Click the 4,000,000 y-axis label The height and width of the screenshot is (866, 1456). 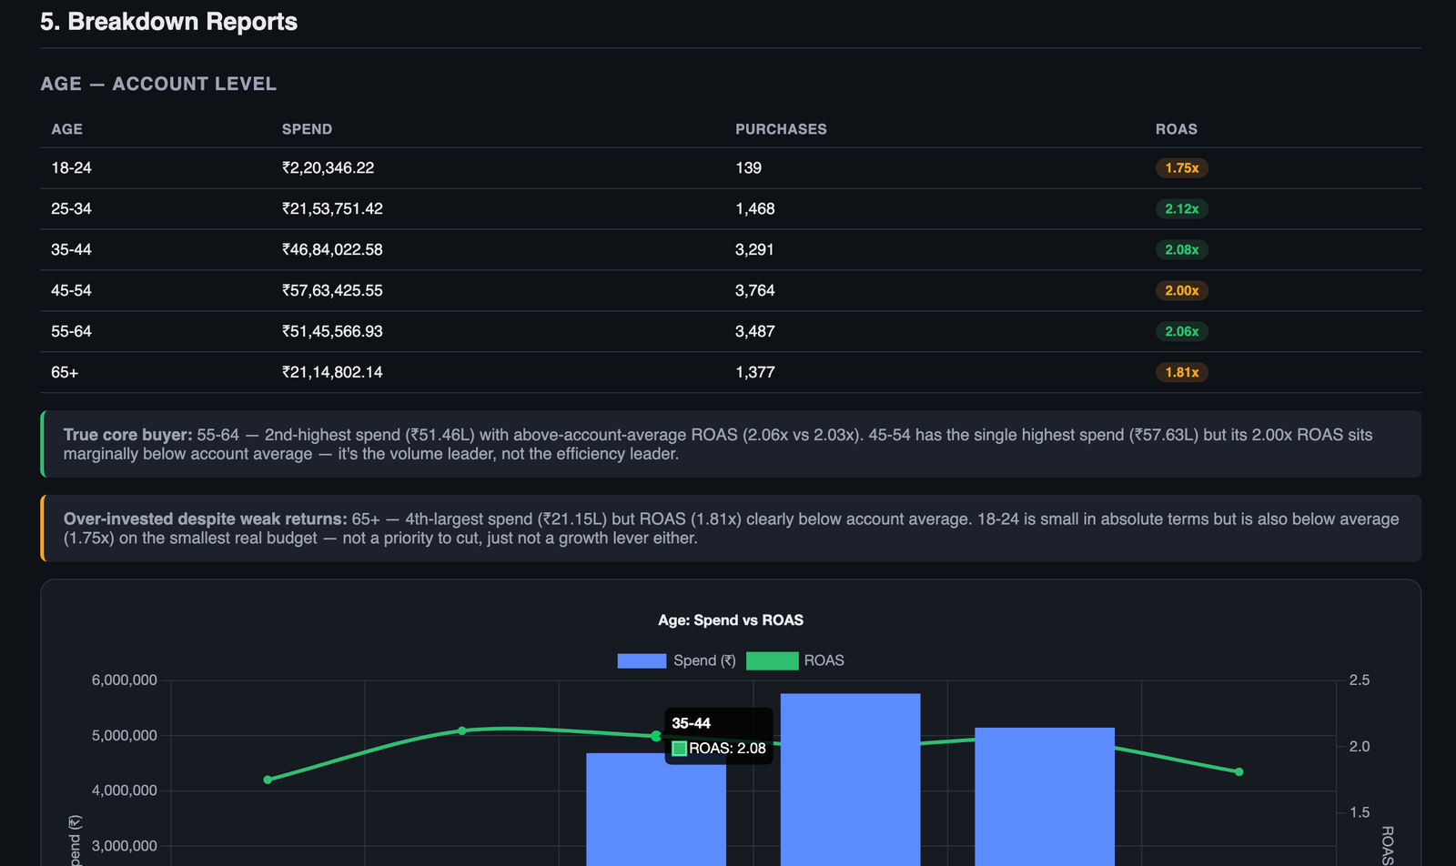tap(125, 791)
